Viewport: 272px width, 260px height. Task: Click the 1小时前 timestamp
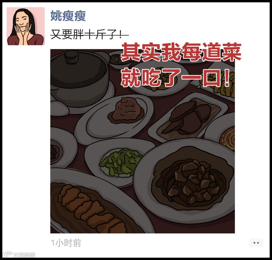point(66,243)
